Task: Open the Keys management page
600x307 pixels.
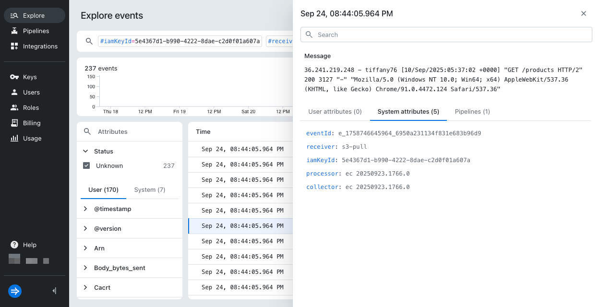Action: (x=30, y=77)
